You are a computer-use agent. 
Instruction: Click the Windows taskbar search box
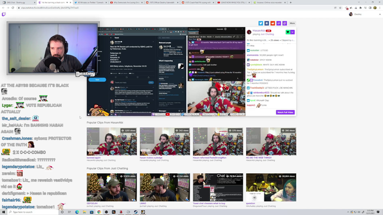tap(33, 212)
